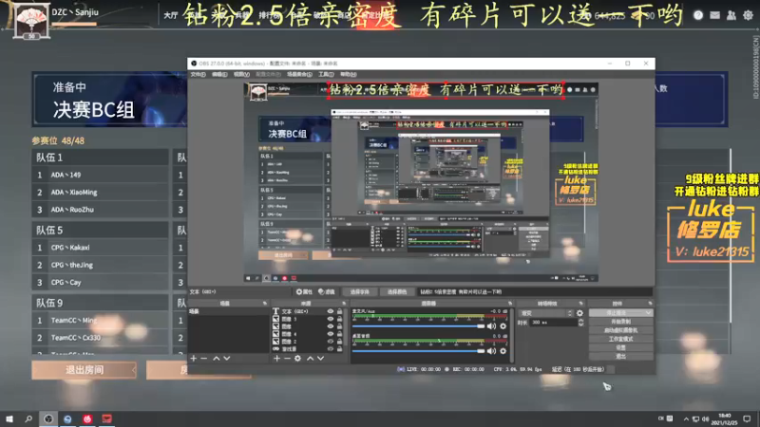
Task: Move selected source up arrow
Action: [x=311, y=359]
